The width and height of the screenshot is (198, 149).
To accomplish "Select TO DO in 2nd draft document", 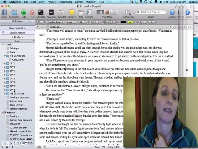I will tap(18, 128).
